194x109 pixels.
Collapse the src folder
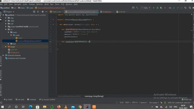(6, 29)
